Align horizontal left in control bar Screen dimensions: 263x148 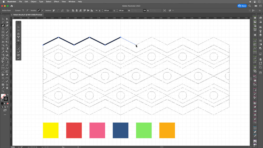pyautogui.click(x=73, y=11)
